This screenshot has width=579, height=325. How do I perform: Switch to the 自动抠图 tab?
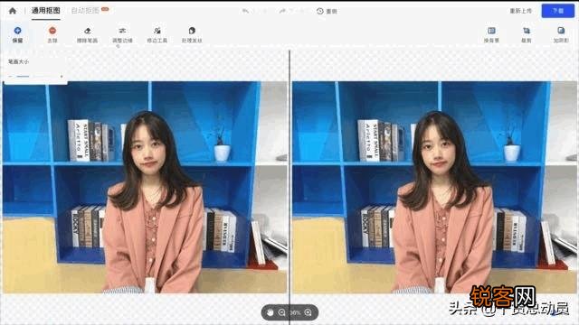tap(85, 11)
